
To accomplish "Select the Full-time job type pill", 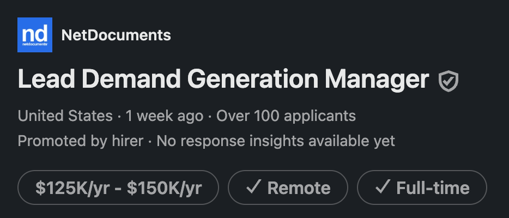I will 422,188.
